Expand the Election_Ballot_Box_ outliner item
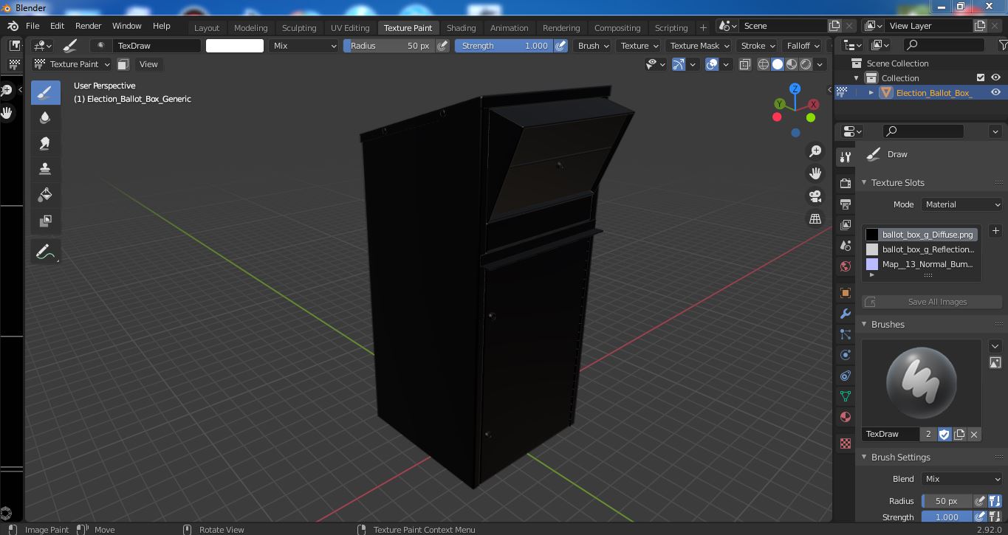Image resolution: width=1008 pixels, height=535 pixels. (x=871, y=93)
